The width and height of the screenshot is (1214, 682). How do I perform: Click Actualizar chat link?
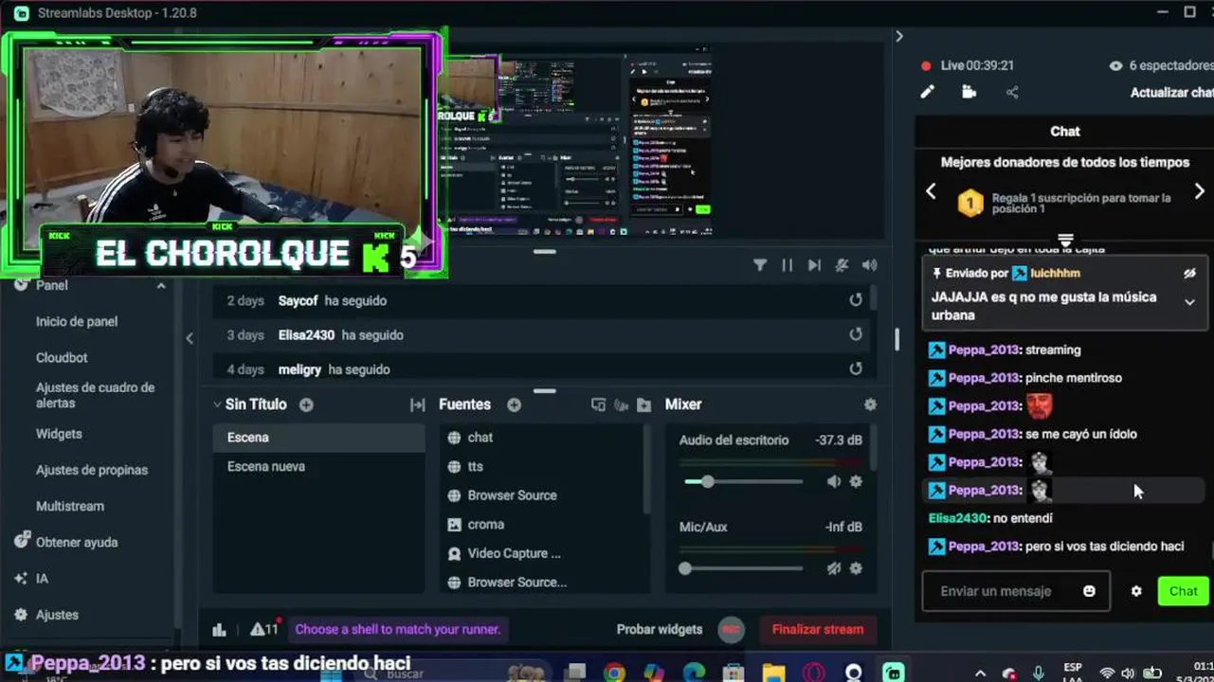click(x=1171, y=92)
